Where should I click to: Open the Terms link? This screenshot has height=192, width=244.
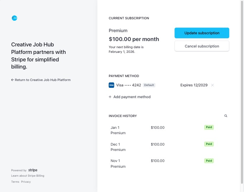coord(15,182)
